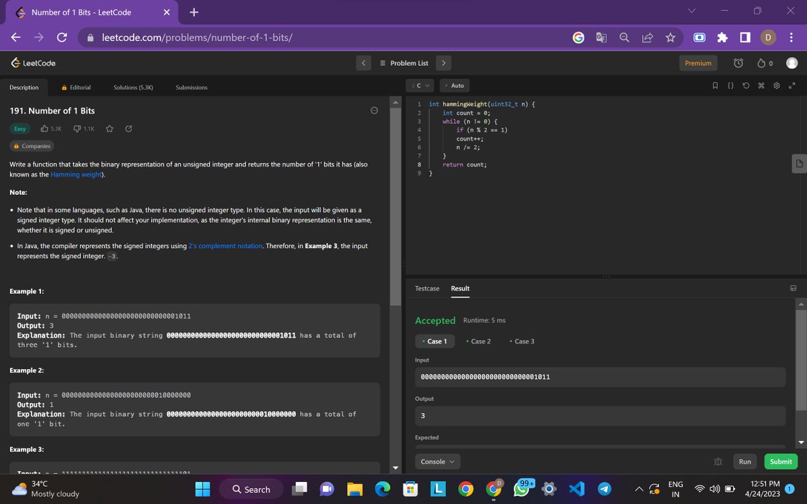Viewport: 807px width, 504px height.
Task: Select Case 3 result
Action: 522,341
